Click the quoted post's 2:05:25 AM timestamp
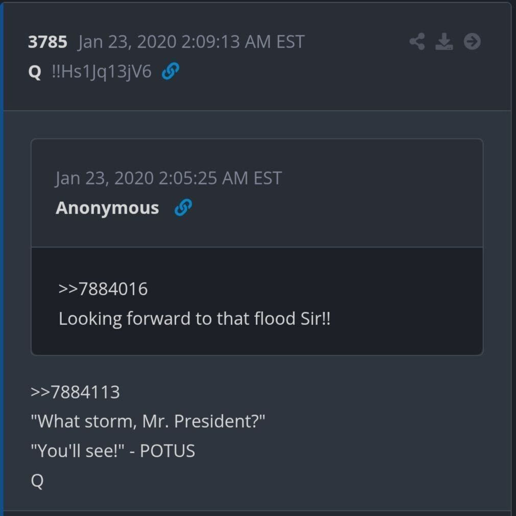The width and height of the screenshot is (516, 516). pyautogui.click(x=169, y=178)
